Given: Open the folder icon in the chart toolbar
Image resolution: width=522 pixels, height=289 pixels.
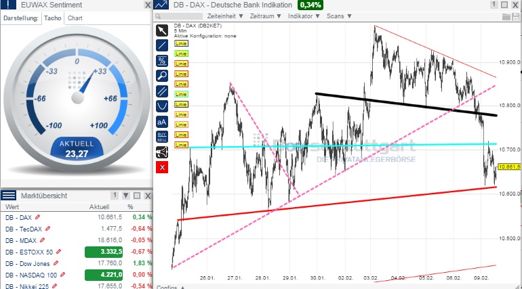Looking at the screenshot, I should click(506, 17).
